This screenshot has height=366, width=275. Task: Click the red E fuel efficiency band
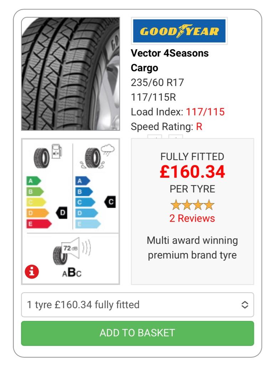39,224
